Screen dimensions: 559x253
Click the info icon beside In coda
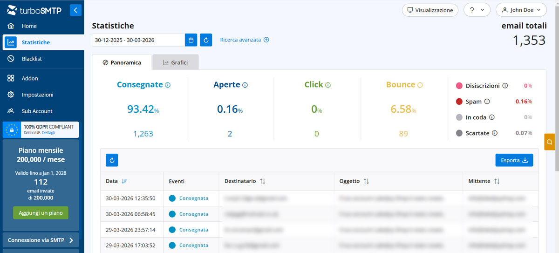tap(491, 117)
